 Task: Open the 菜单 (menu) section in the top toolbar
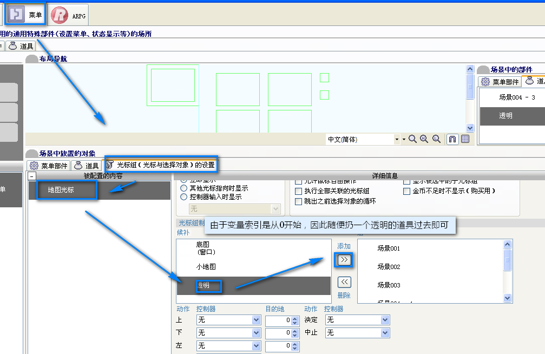pyautogui.click(x=25, y=14)
